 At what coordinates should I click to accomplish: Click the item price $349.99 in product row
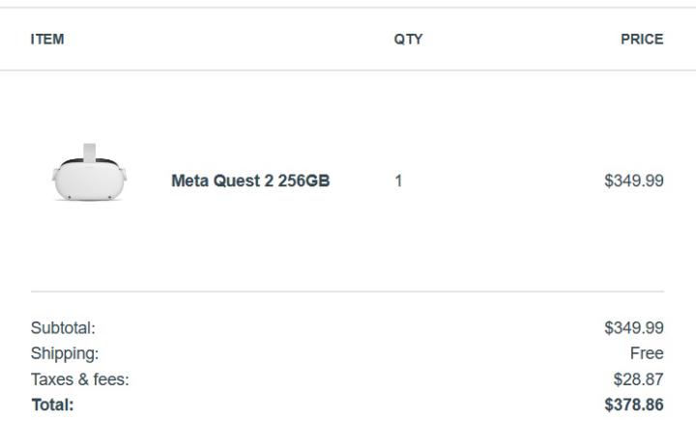(633, 181)
